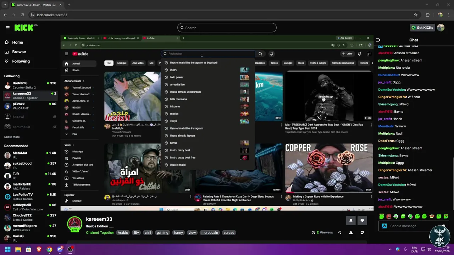
Task: Expand Show more followed channels
Action: click(12, 137)
